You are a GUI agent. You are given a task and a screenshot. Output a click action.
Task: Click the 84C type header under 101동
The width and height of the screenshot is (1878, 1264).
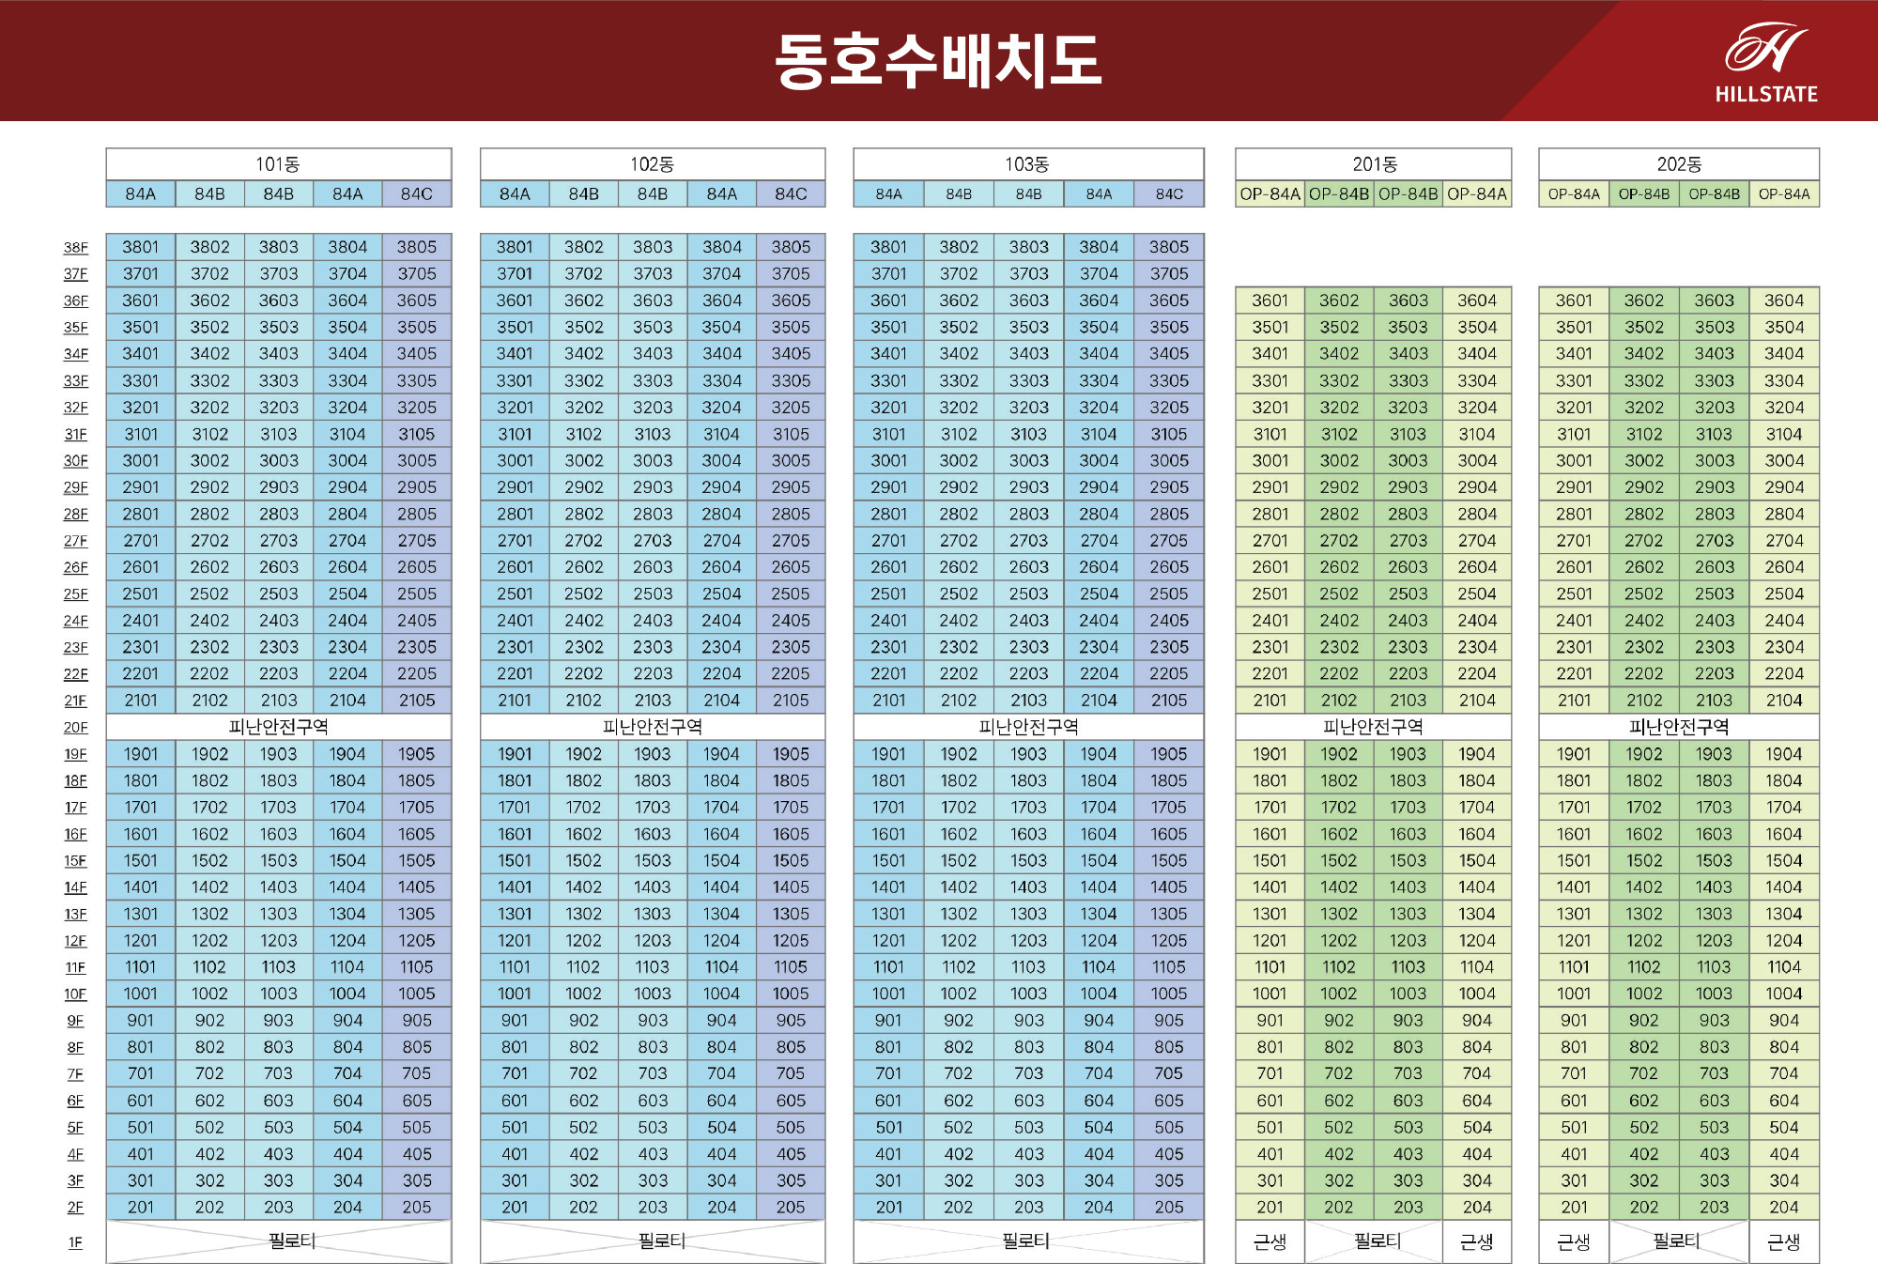pos(416,194)
